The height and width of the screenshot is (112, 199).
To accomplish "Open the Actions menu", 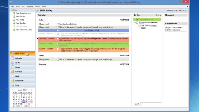I will (30, 7).
